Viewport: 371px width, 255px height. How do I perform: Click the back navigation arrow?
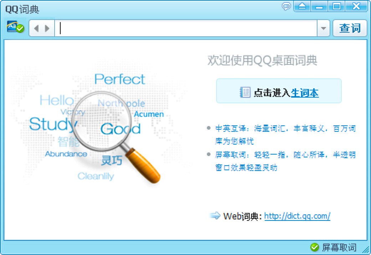[x=36, y=28]
